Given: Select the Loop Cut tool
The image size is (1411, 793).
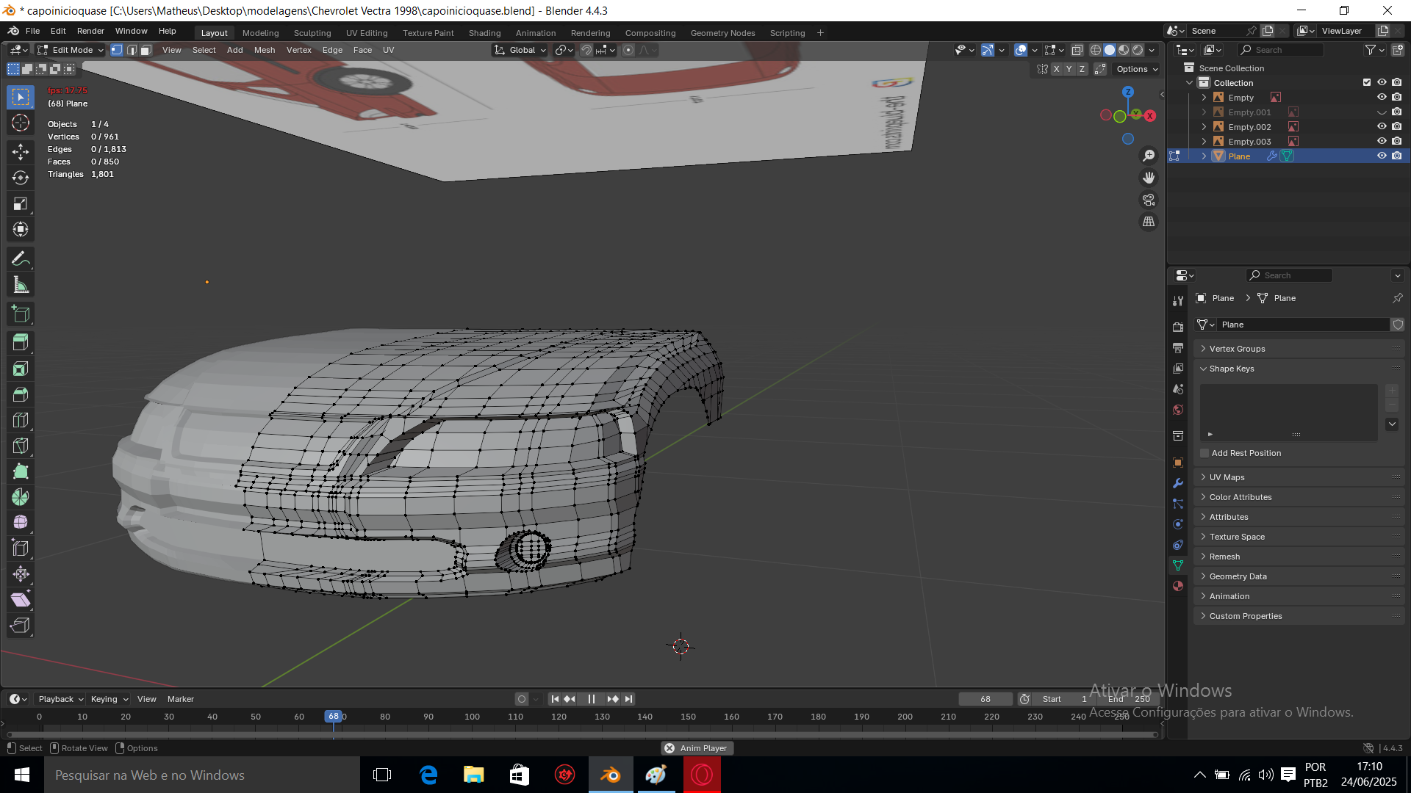Looking at the screenshot, I should click(x=21, y=420).
